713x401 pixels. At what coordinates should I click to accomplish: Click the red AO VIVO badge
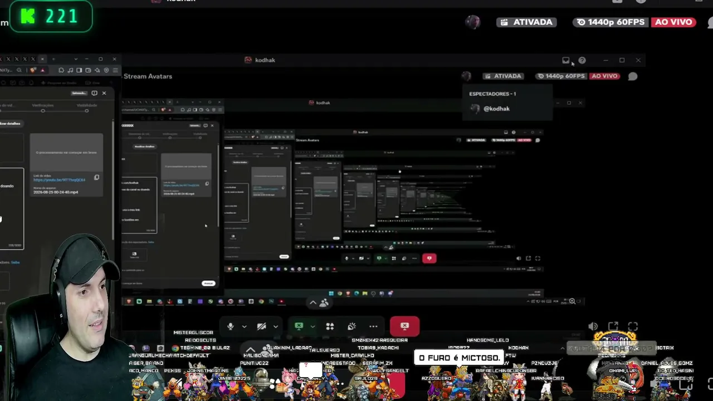coord(674,22)
